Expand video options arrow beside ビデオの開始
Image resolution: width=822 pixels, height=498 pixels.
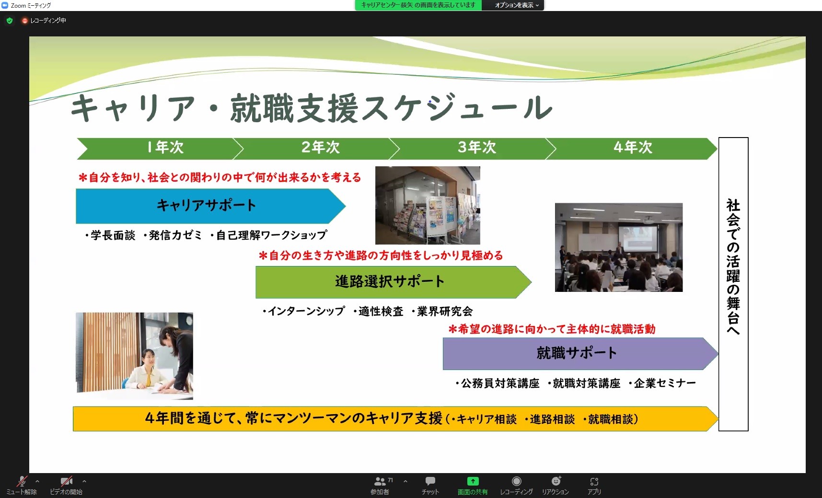(x=84, y=481)
